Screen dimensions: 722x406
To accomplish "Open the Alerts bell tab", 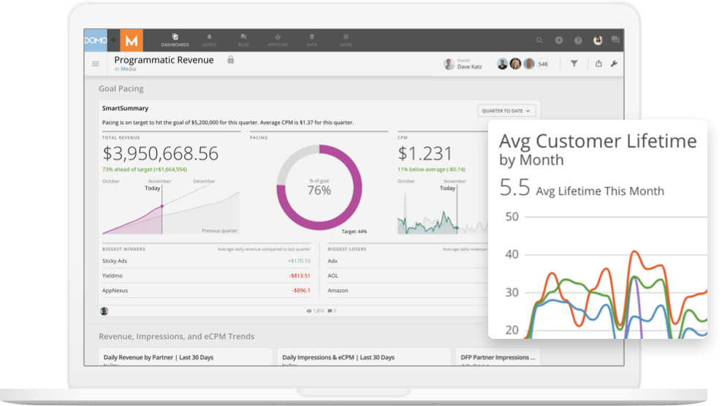I will (210, 39).
